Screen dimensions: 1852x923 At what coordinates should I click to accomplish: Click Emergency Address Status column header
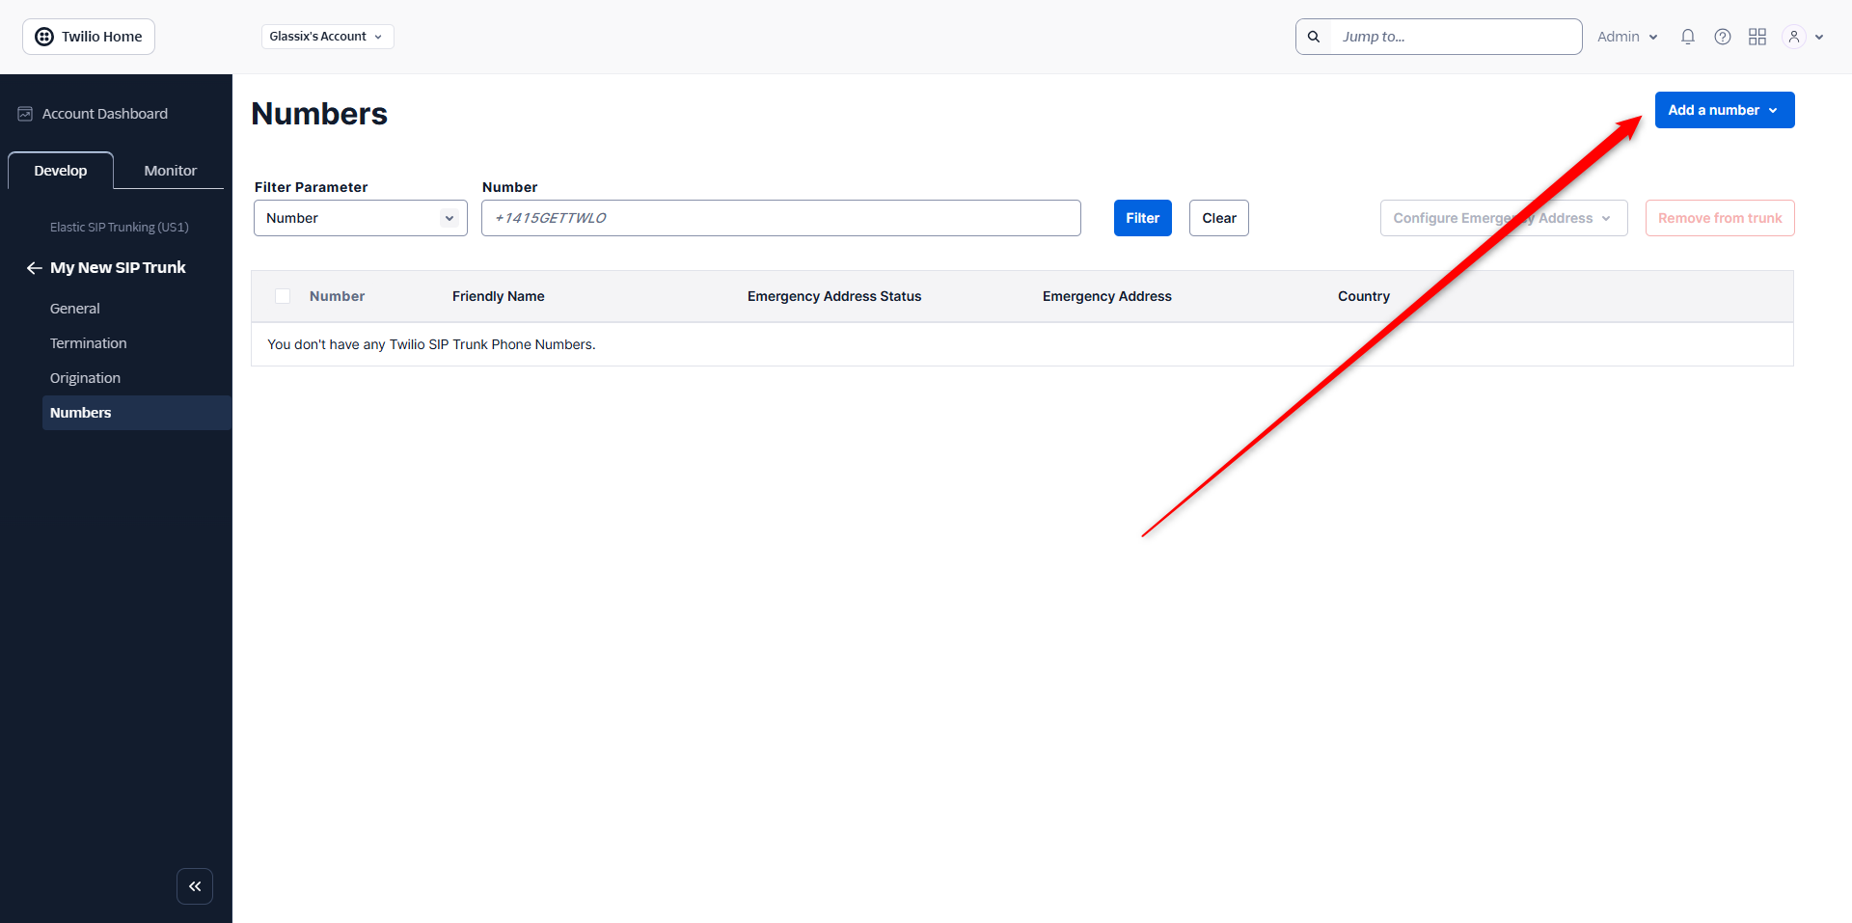(x=834, y=296)
